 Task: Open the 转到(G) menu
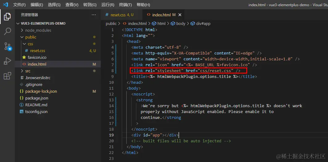pyautogui.click(x=90, y=5)
